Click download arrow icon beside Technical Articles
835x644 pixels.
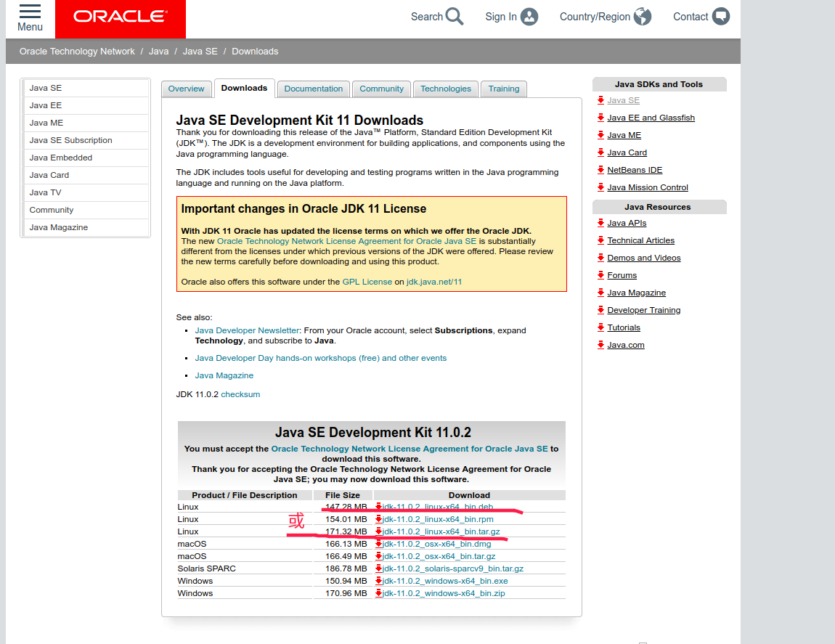click(600, 240)
